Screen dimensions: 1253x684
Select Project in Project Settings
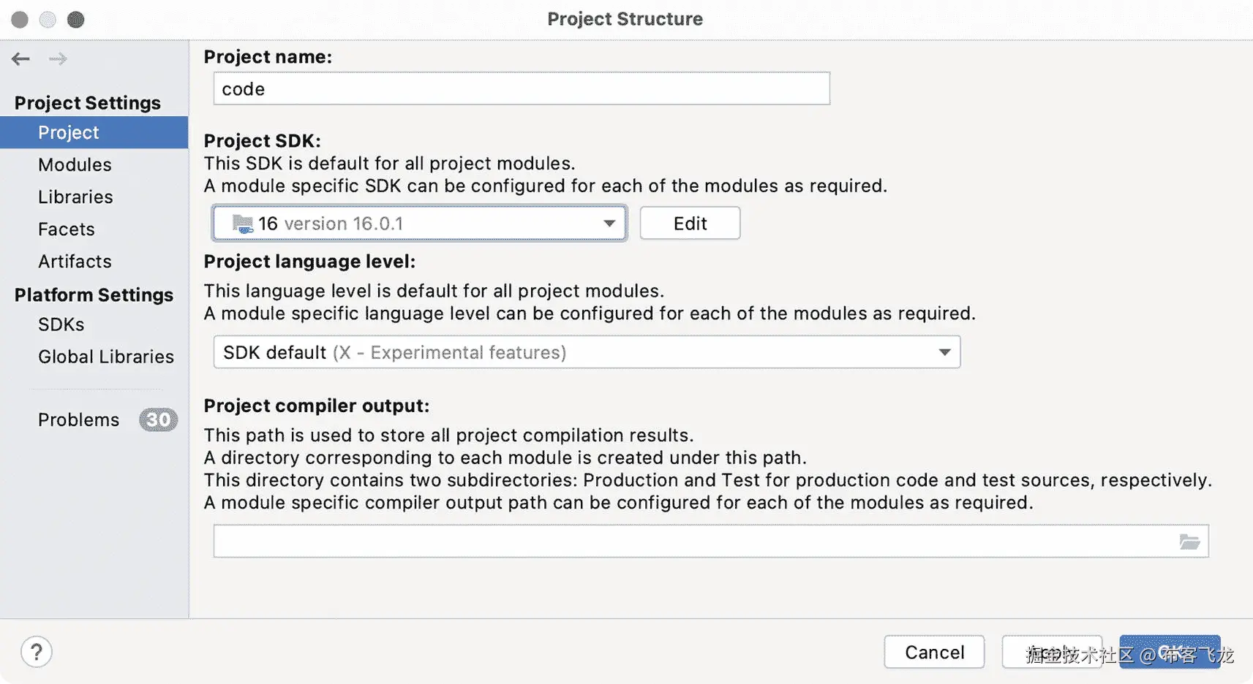(x=69, y=132)
